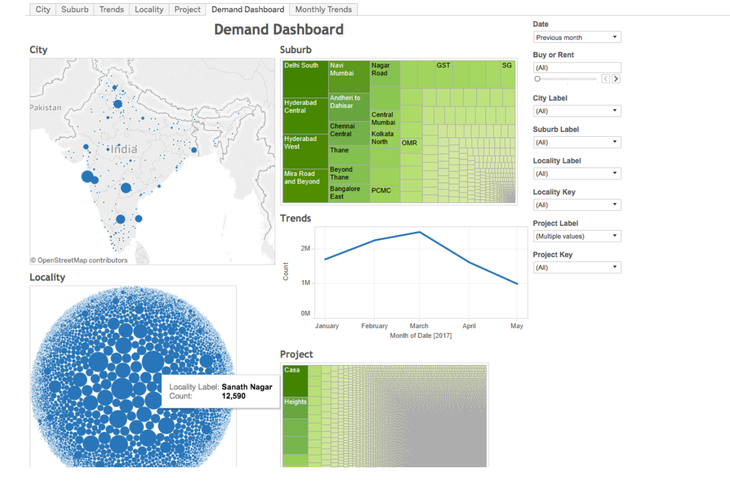Expand the Project Key filter dropdown
Image resolution: width=730 pixels, height=489 pixels.
tap(577, 267)
